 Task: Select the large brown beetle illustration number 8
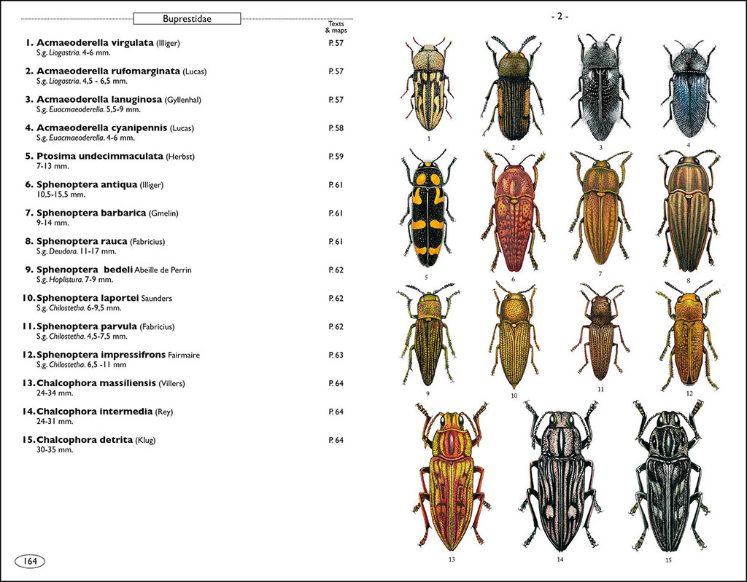(689, 215)
